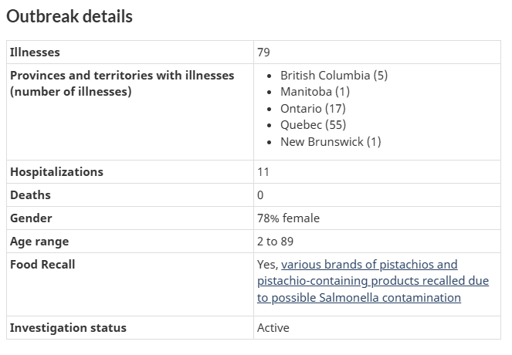Select the 78% female cell
The image size is (512, 355).
coord(288,218)
